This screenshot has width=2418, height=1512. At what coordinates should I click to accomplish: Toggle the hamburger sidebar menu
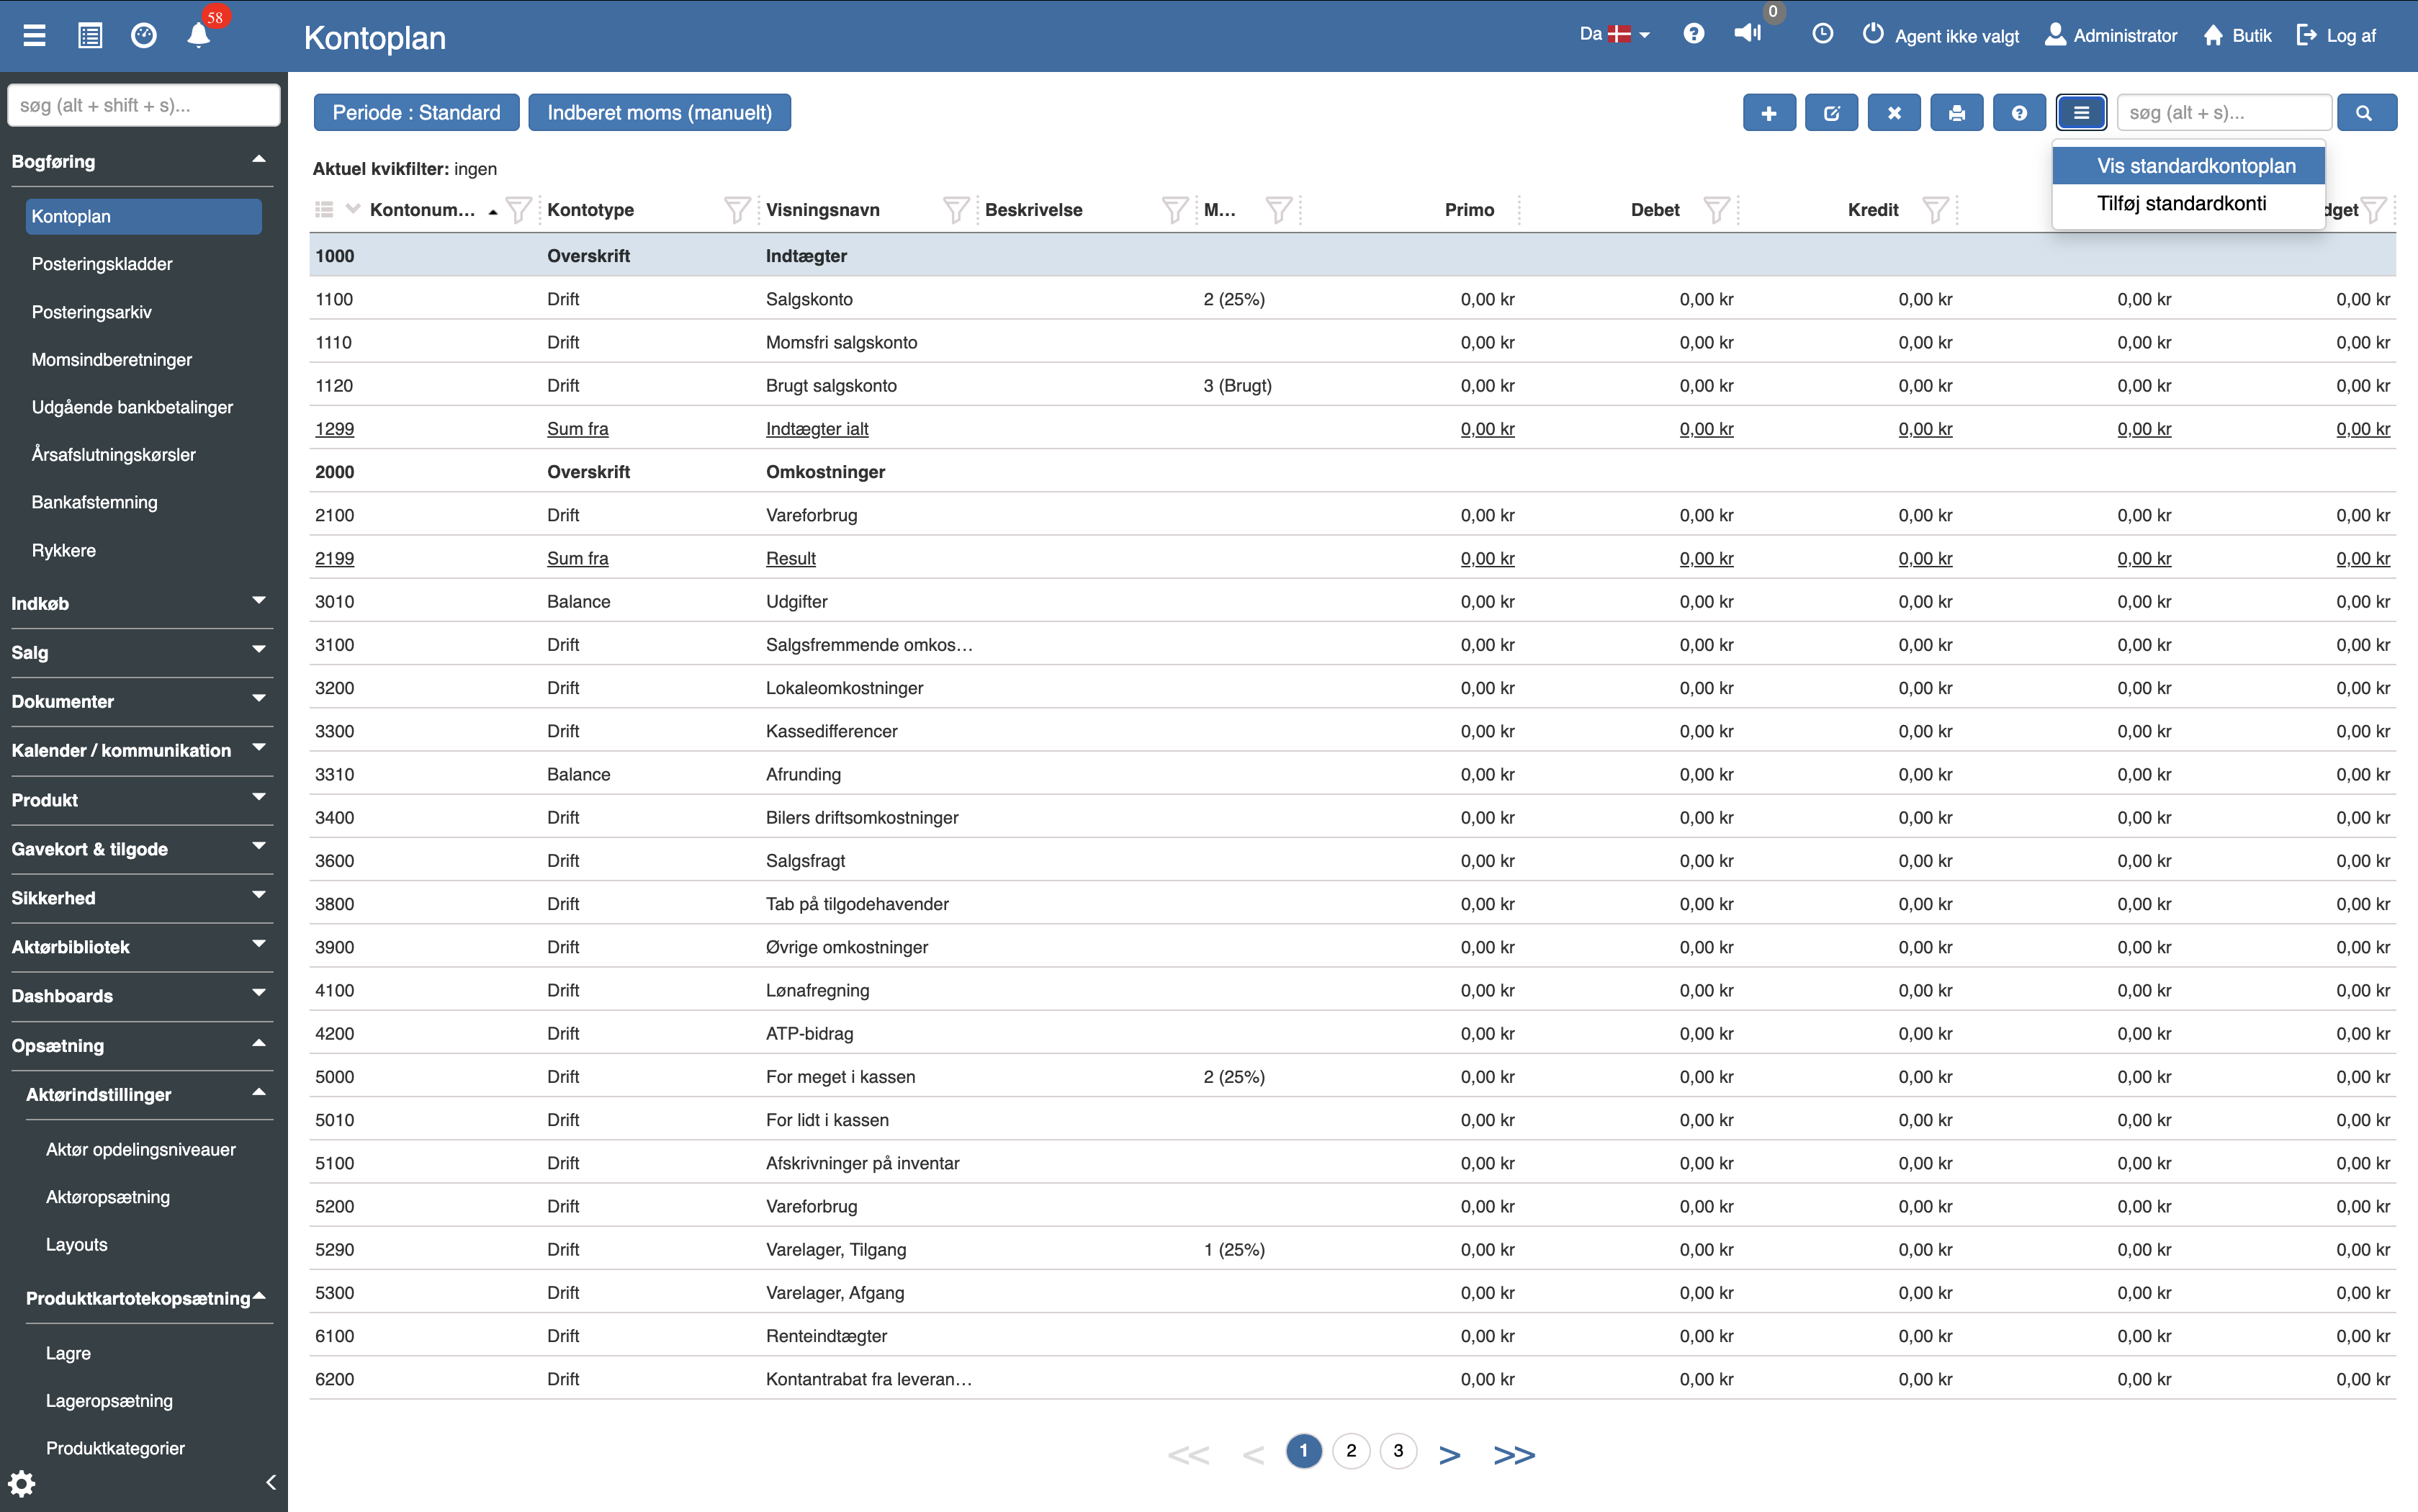coord(35,36)
